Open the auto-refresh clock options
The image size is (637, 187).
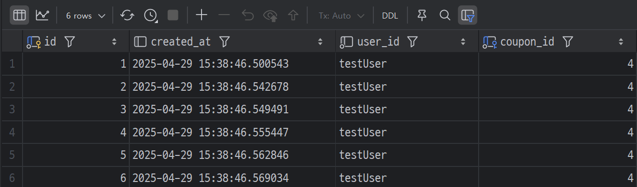150,16
